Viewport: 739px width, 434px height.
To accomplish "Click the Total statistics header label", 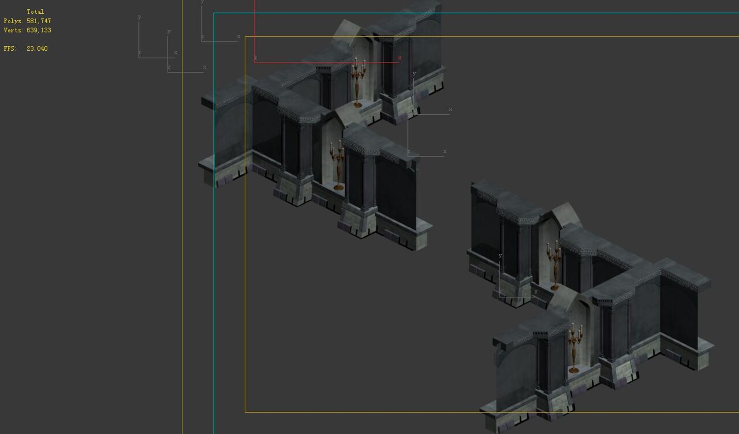I will (35, 11).
